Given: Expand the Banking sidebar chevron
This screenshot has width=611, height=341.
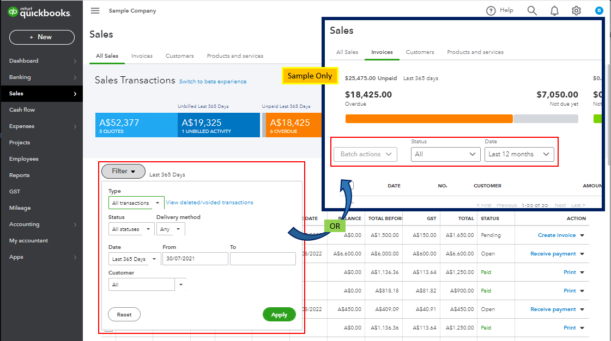Looking at the screenshot, I should (75, 77).
